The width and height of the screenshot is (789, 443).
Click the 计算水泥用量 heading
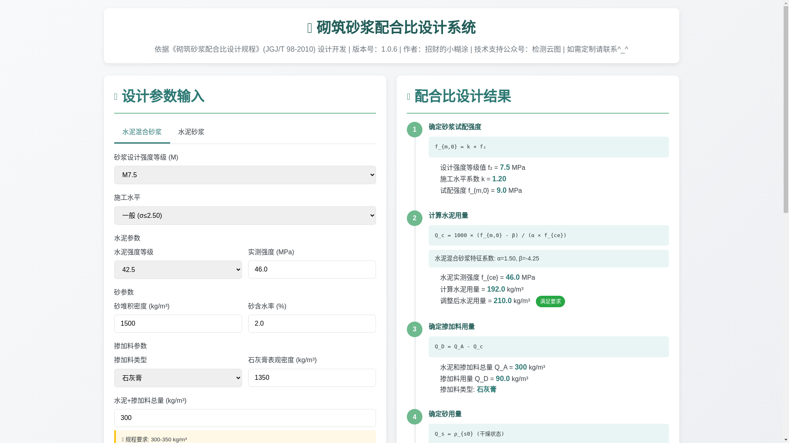[448, 216]
